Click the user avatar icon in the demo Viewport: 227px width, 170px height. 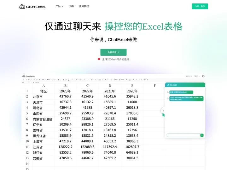(203, 76)
